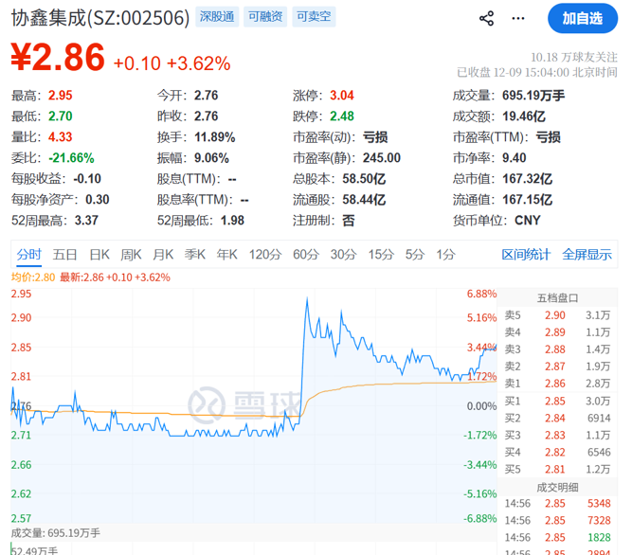Viewport: 632px width, 555px height.
Task: Click the 加自选 button
Action: coord(582,18)
